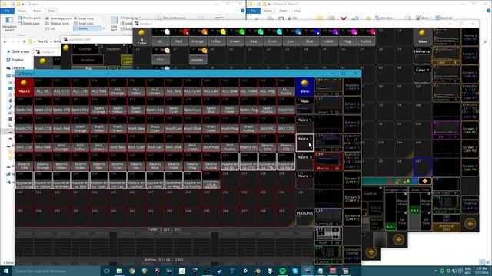
Task: Open the View pool in Display 1
Action: point(304,87)
